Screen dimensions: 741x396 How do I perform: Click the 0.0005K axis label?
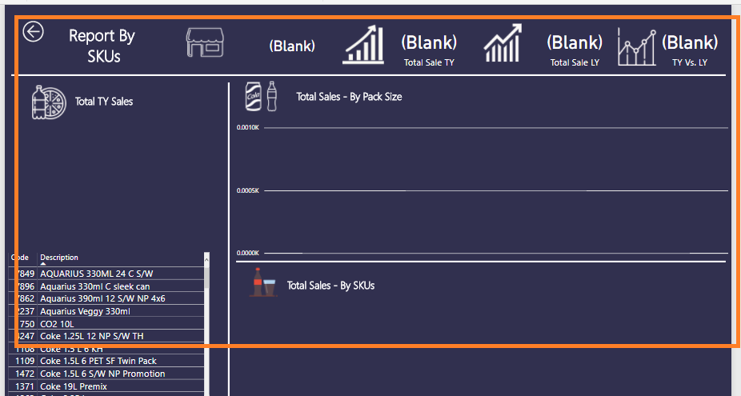point(247,190)
